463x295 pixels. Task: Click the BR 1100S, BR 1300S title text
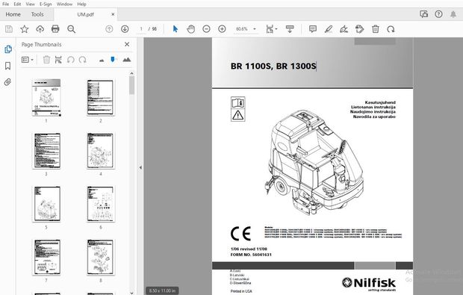click(273, 66)
